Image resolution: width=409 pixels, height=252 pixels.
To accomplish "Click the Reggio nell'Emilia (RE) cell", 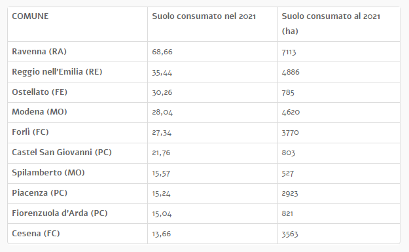I will [57, 72].
